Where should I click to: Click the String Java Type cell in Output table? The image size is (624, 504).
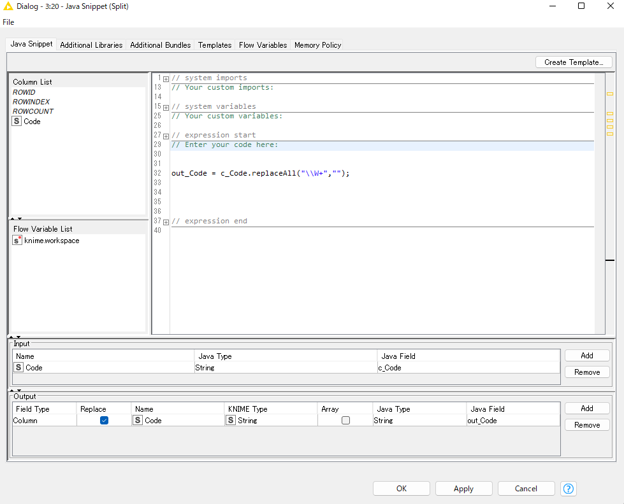point(419,421)
